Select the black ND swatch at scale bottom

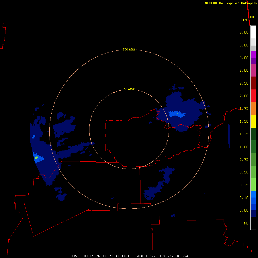tap(253, 223)
